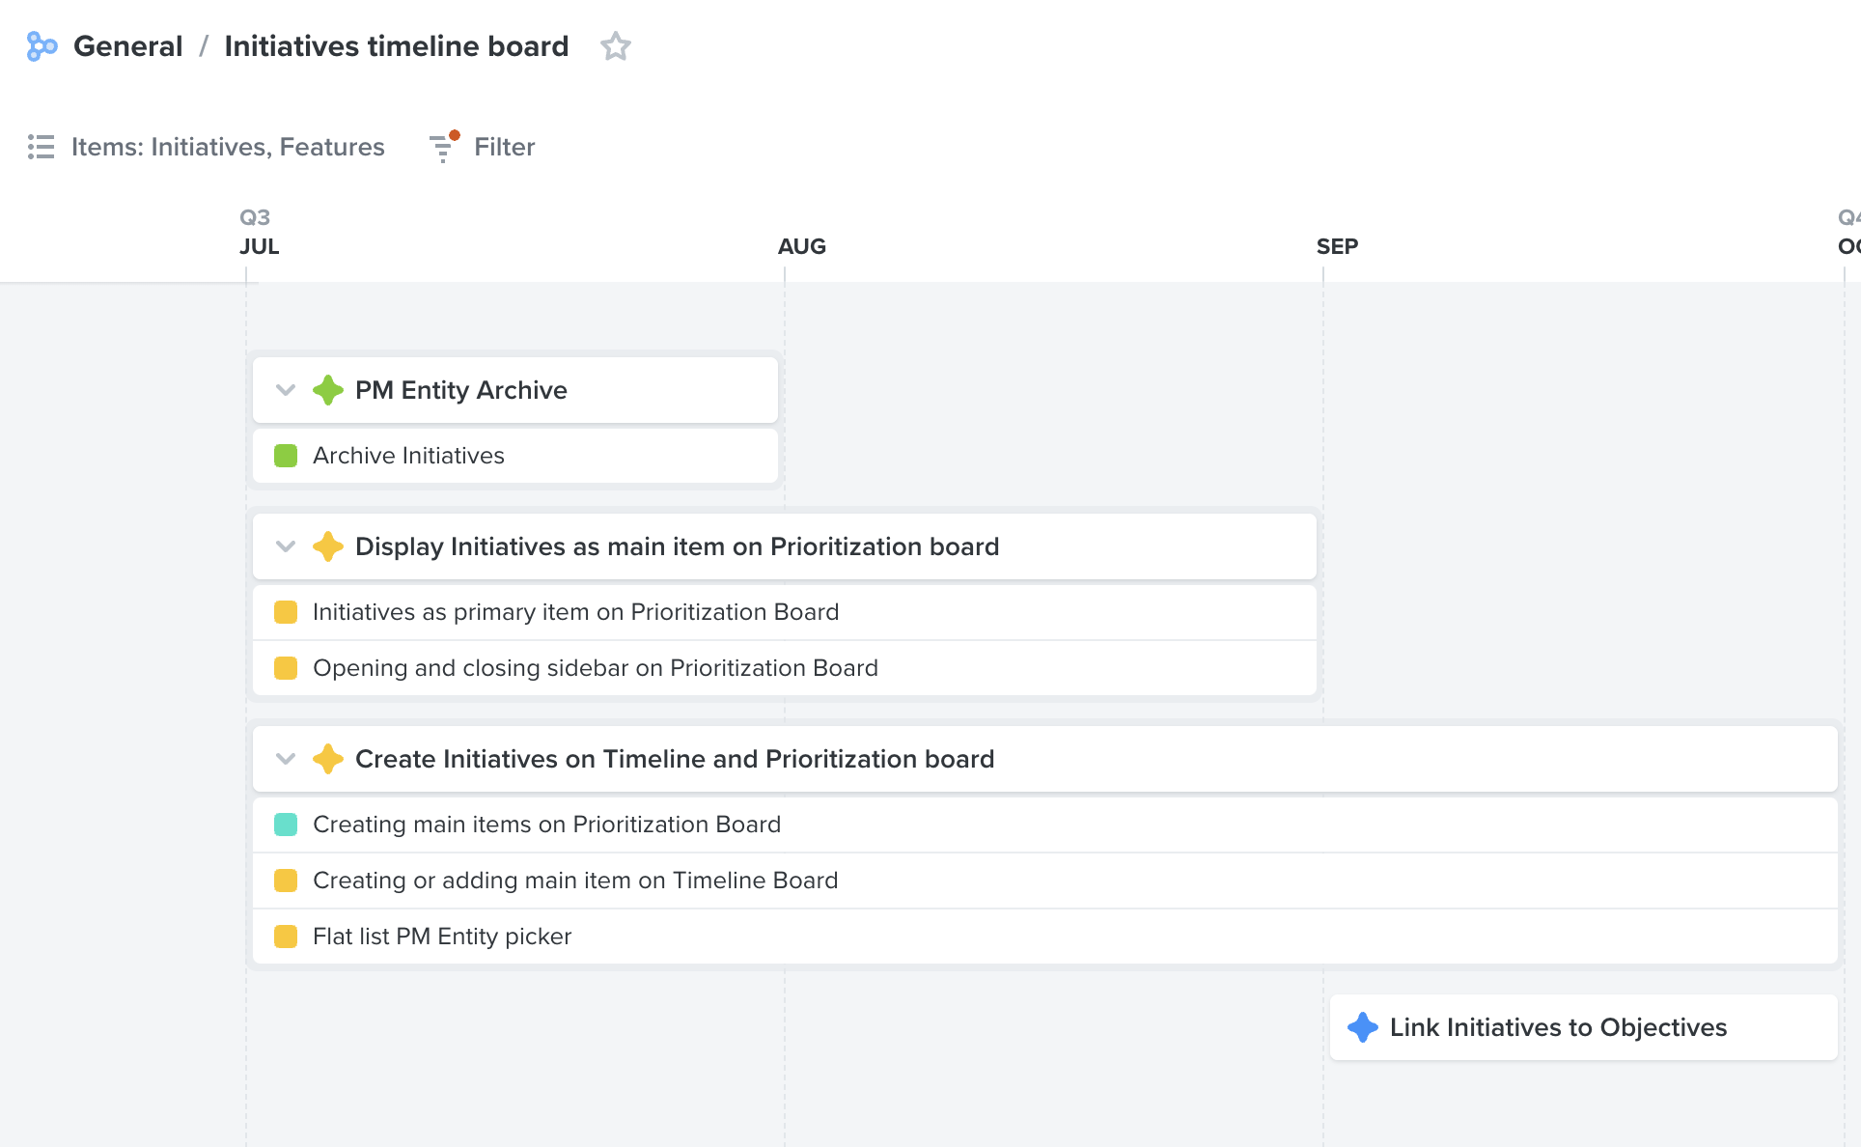Viewport: 1861px width, 1147px height.
Task: Open the Items list icon in toolbar
Action: 42,147
